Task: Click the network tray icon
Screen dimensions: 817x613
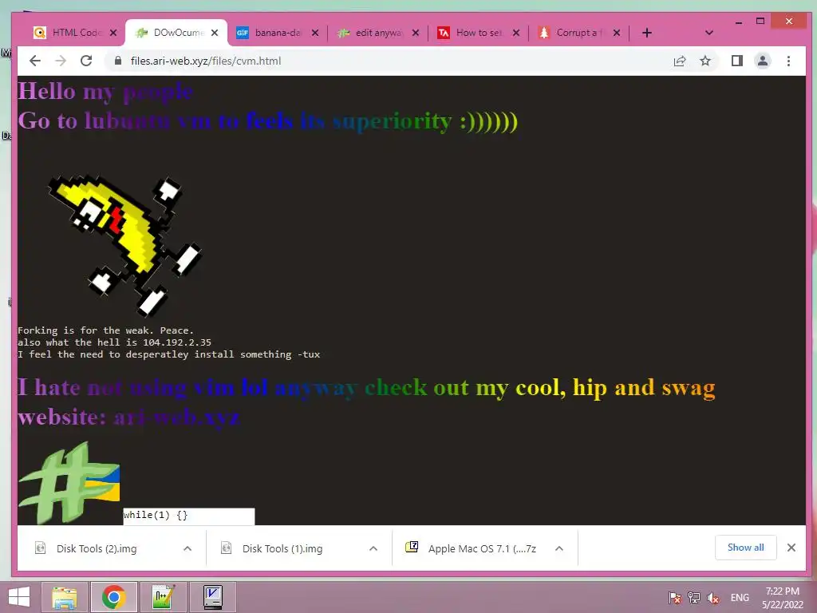Action: coord(693,598)
